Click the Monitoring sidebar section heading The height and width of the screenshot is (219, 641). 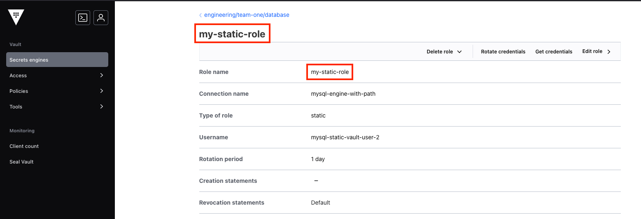click(22, 131)
